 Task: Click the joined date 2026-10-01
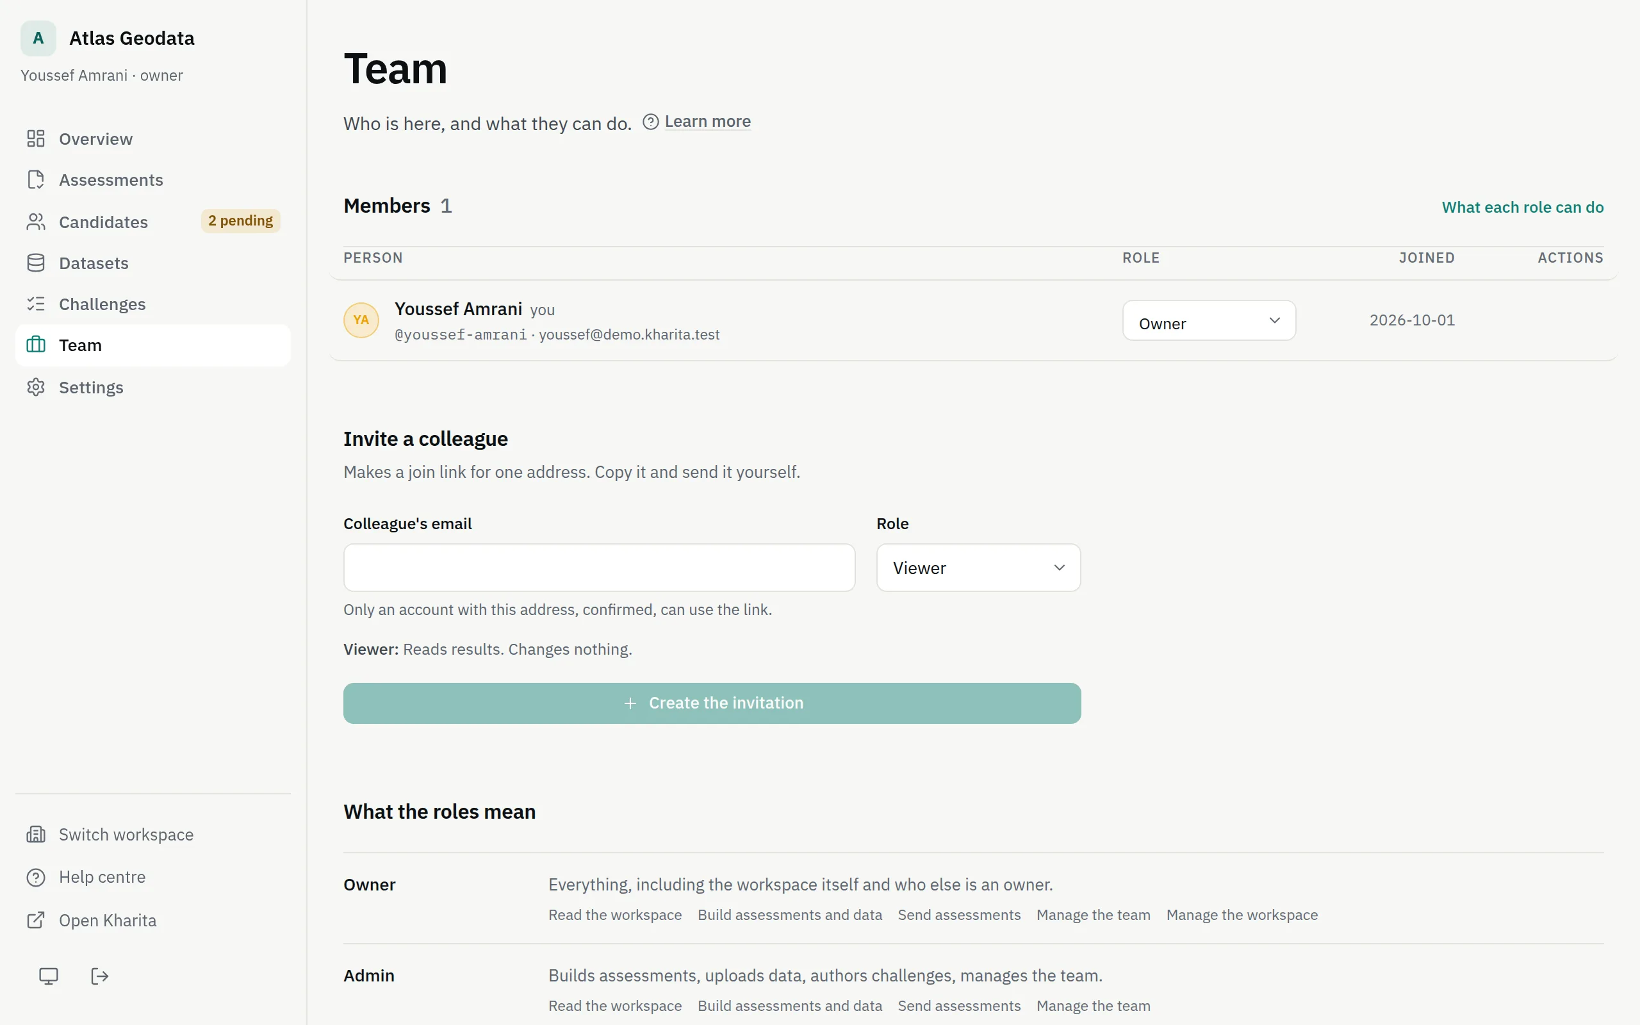pyautogui.click(x=1412, y=320)
